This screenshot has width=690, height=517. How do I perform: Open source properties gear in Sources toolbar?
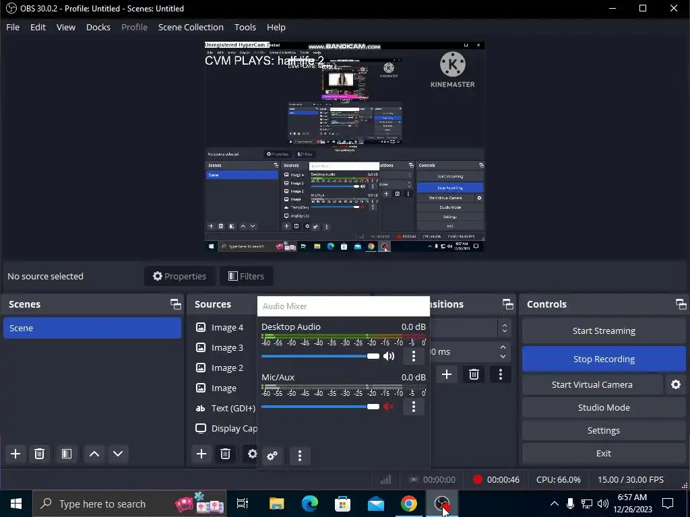pyautogui.click(x=252, y=454)
